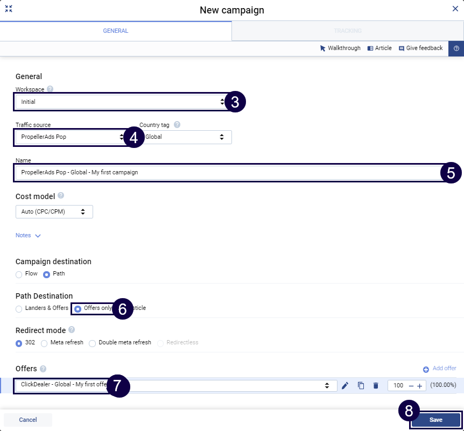Click the Country tag help icon
Image resolution: width=464 pixels, height=431 pixels.
click(x=177, y=125)
